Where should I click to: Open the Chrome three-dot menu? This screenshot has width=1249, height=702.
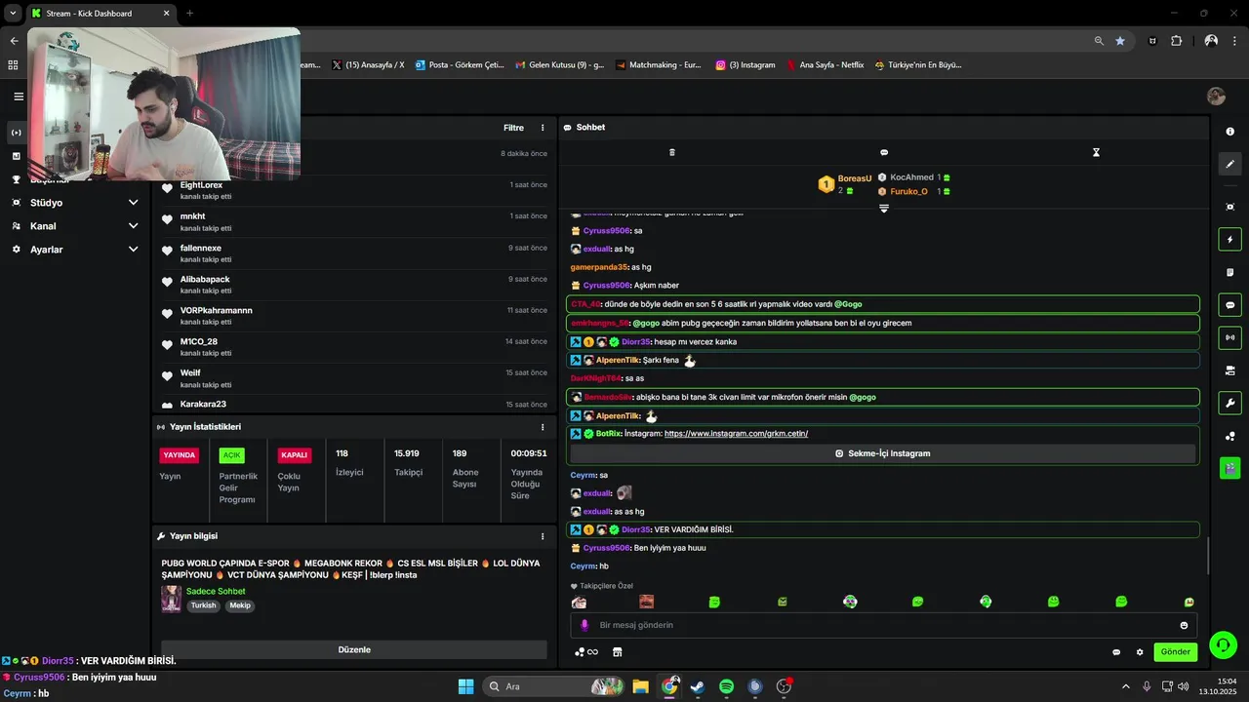(1234, 41)
